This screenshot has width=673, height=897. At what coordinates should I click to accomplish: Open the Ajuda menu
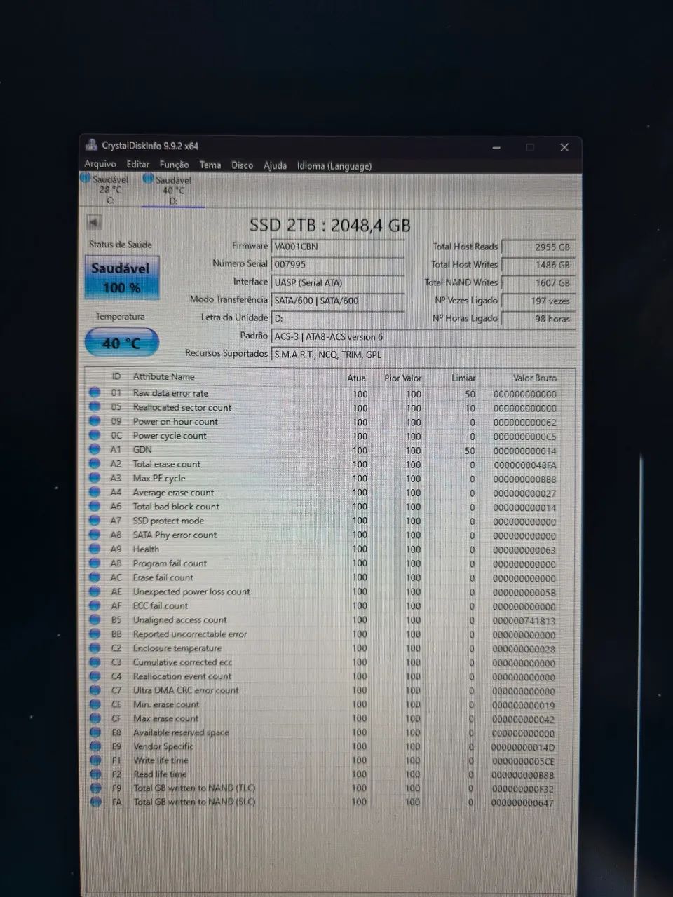coord(275,165)
